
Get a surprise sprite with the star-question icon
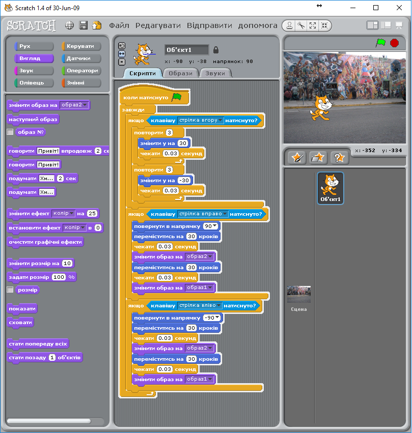338,158
